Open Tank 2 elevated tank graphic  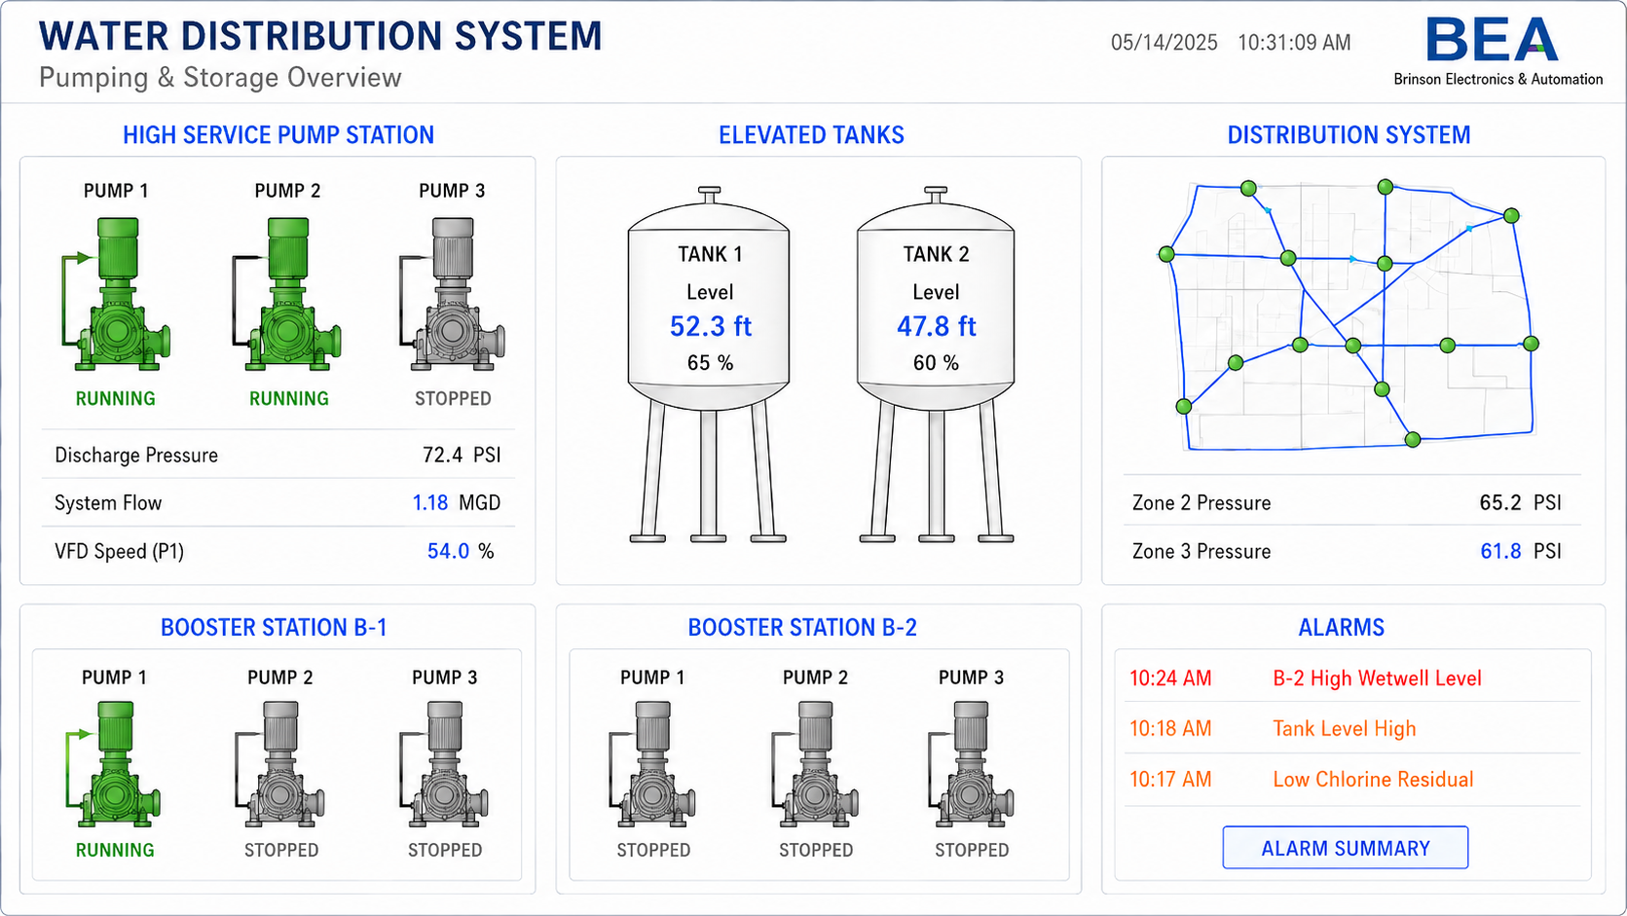(936, 364)
